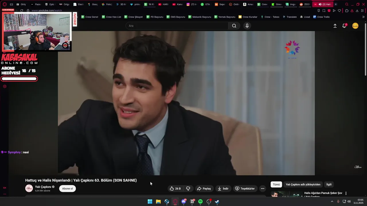
Task: Switch to the Amaz browser tab
Action: tap(248, 4)
